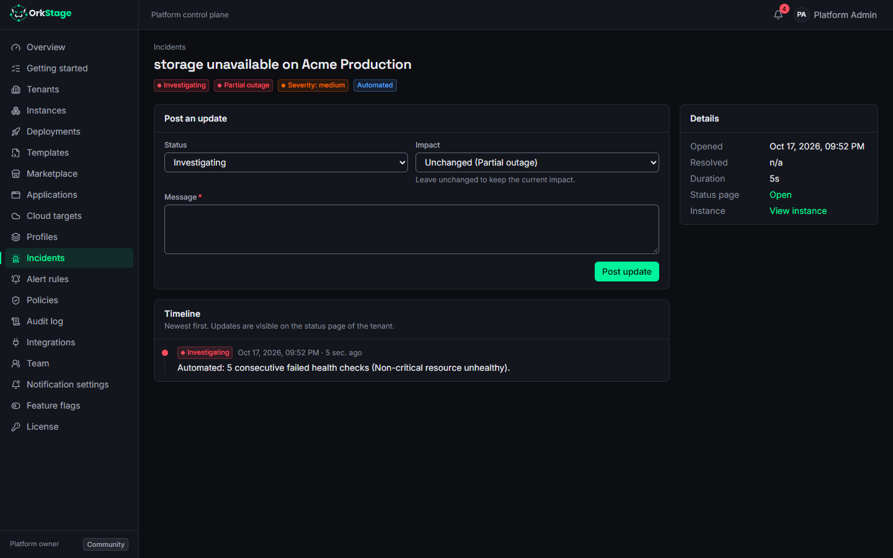Select Audit log menu item
This screenshot has height=558, width=893.
click(69, 321)
